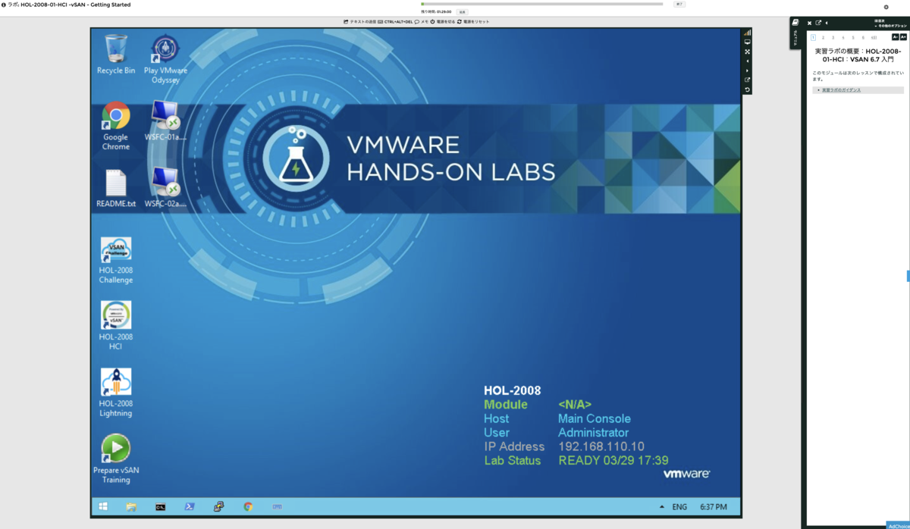This screenshot has height=529, width=910.
Task: Click the AdChoices badge
Action: click(x=898, y=525)
